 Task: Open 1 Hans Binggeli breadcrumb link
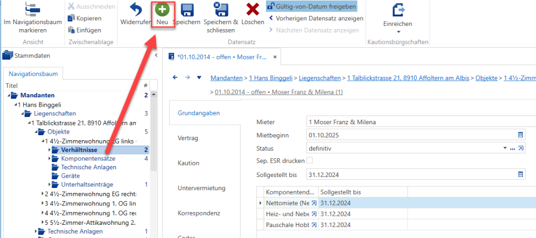coord(271,78)
